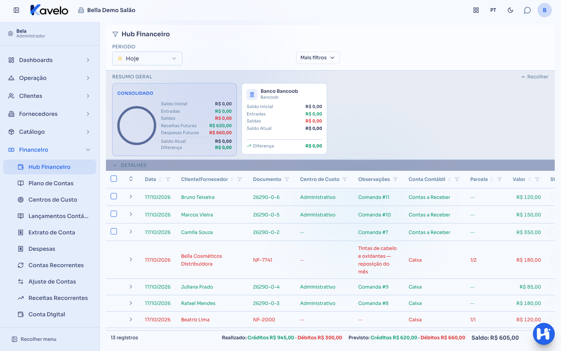Open Despesas page
Viewport: 561px width, 351px height.
50,249
